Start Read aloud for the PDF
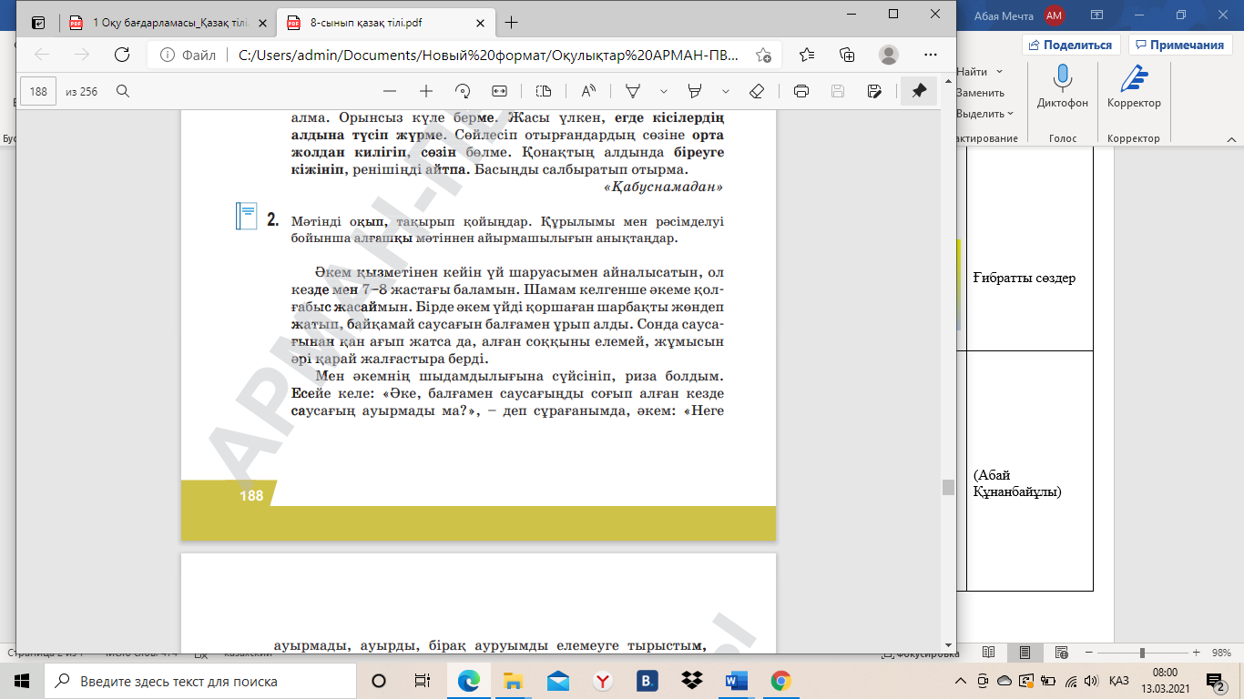Screen dimensions: 1244x699 (588, 91)
